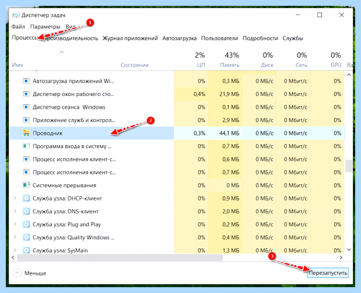Image resolution: width=361 pixels, height=293 pixels.
Task: Maximize the Диспетчер задач window
Action: tap(320, 15)
